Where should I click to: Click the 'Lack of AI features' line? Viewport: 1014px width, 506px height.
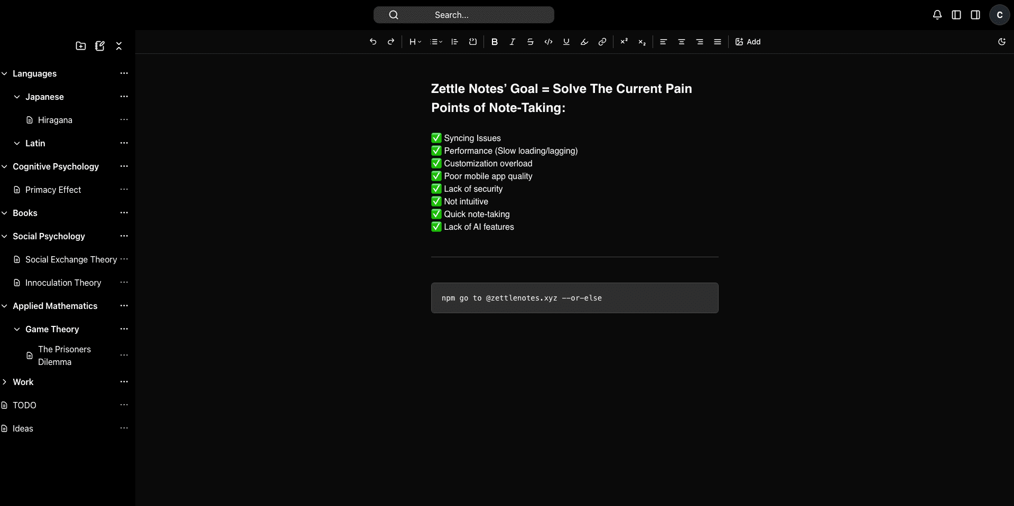click(x=472, y=227)
